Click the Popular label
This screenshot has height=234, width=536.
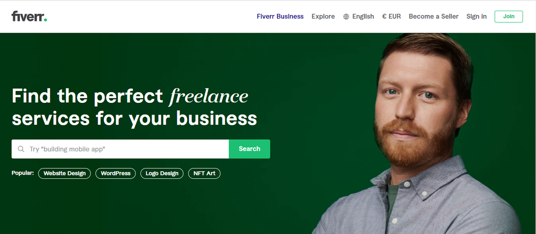pos(23,173)
